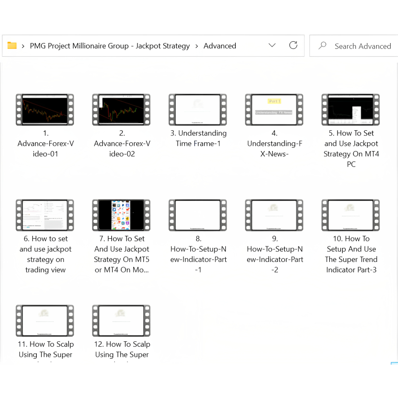Click the chevron before Advanced breadcrumb
Image resolution: width=398 pixels, height=398 pixels.
(197, 46)
